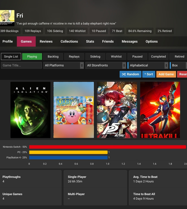This screenshot has height=209, width=187.
Task: Pick a Random game
Action: coord(130,74)
